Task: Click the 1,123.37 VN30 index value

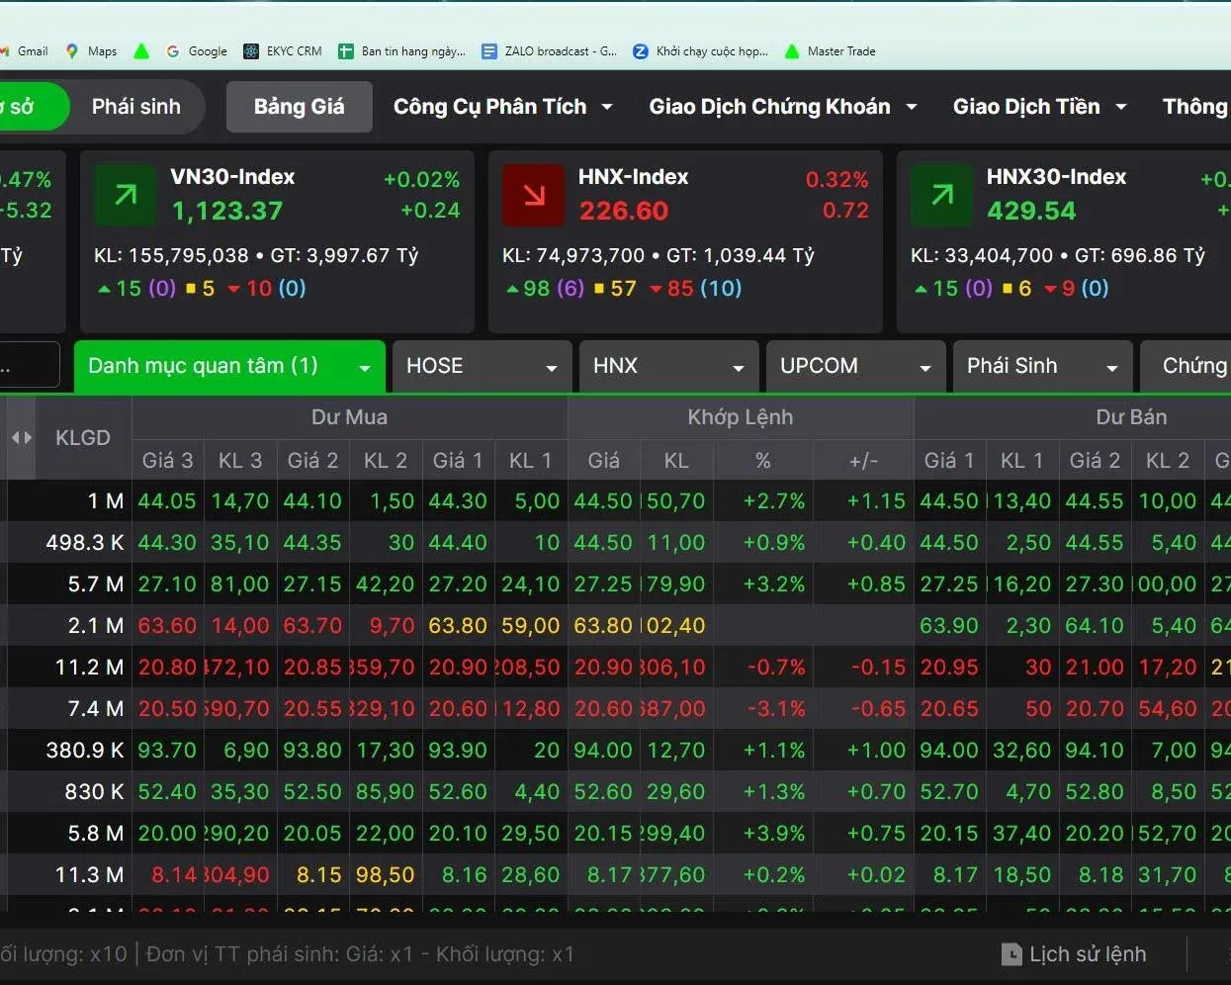Action: [x=227, y=212]
